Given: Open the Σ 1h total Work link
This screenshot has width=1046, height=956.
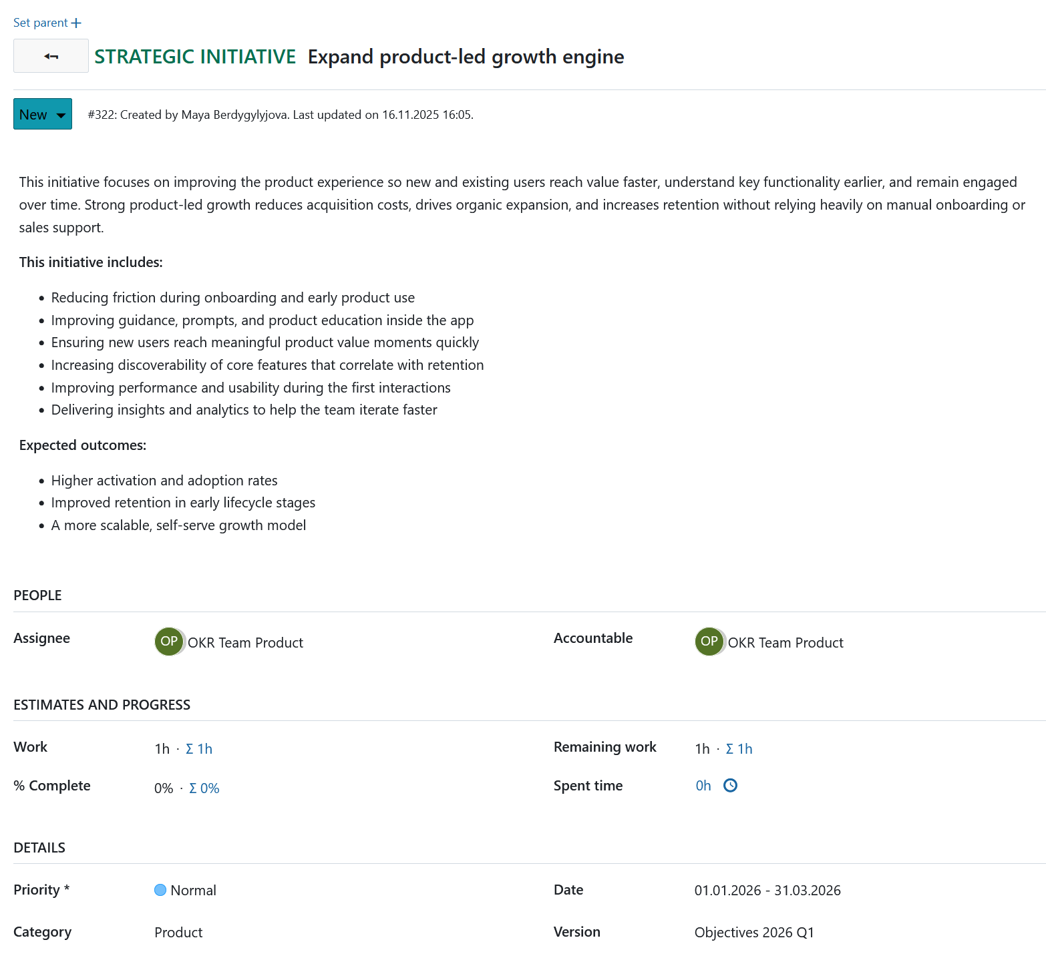Looking at the screenshot, I should (x=199, y=748).
